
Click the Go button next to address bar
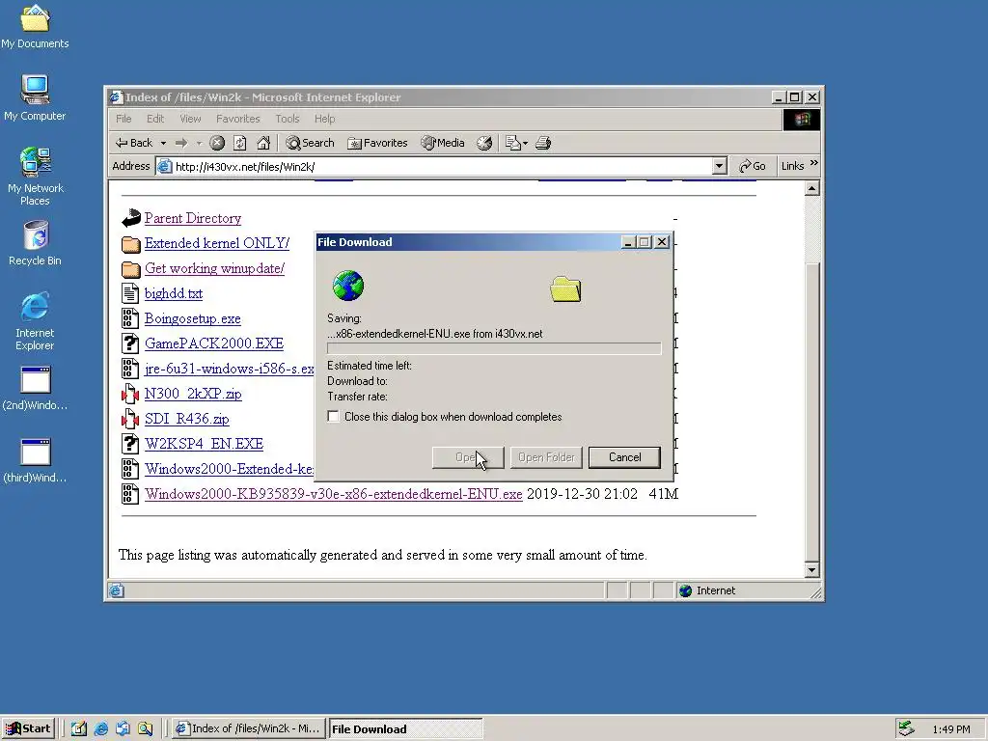pos(753,166)
